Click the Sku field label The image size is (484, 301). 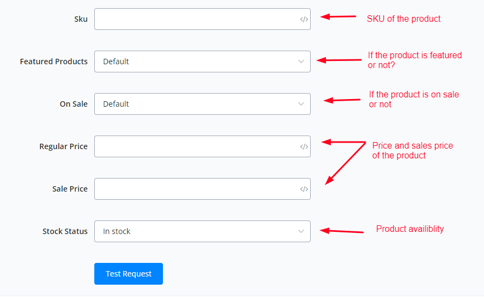(81, 19)
